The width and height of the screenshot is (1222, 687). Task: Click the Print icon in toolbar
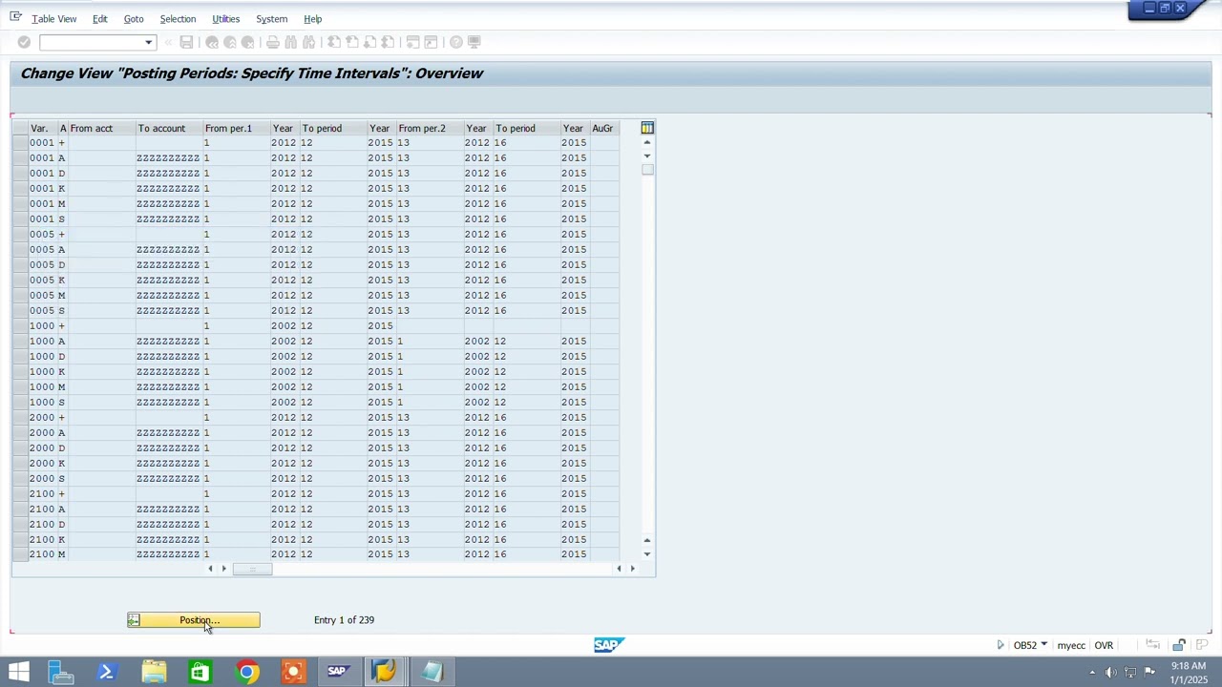coord(273,42)
